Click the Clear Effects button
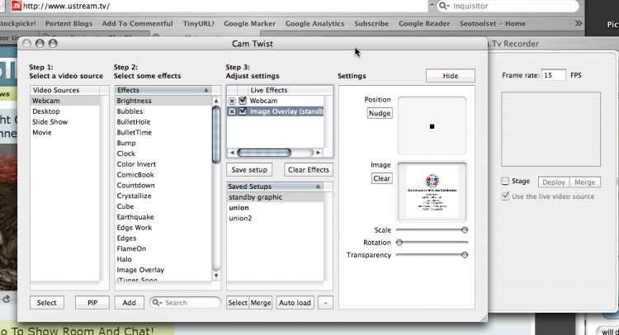 (x=309, y=170)
